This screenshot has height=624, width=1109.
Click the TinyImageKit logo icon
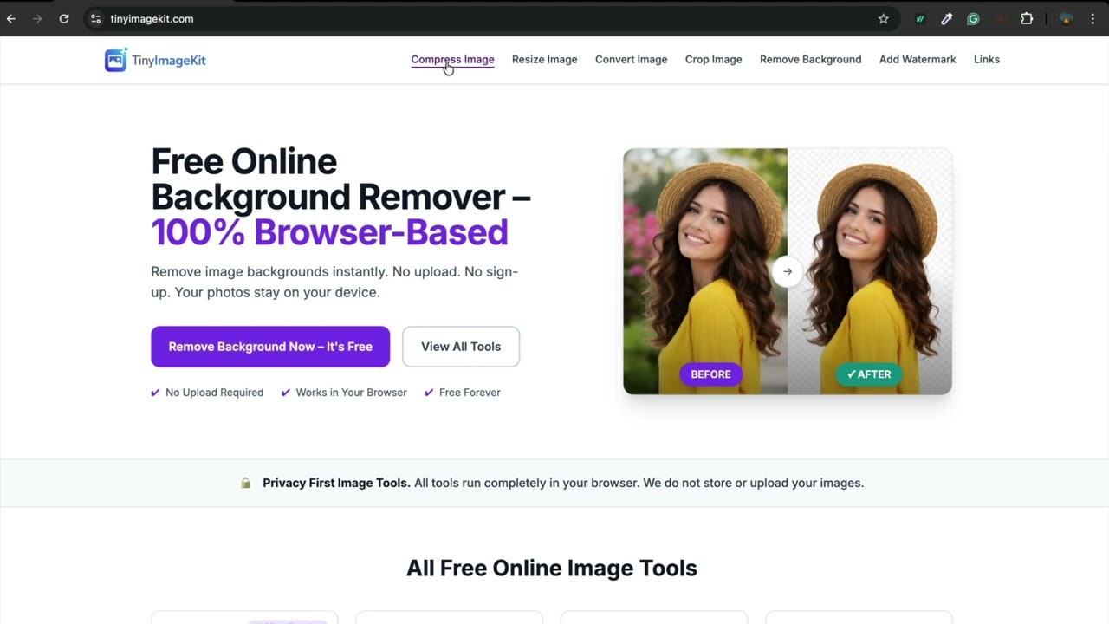coord(115,60)
